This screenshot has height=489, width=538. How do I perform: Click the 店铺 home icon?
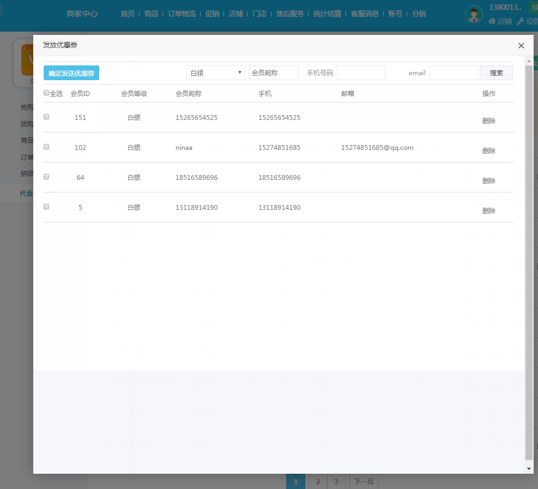click(492, 21)
